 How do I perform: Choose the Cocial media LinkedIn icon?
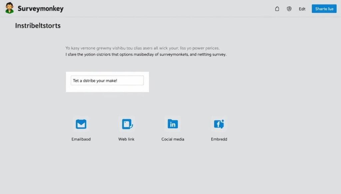coord(172,124)
